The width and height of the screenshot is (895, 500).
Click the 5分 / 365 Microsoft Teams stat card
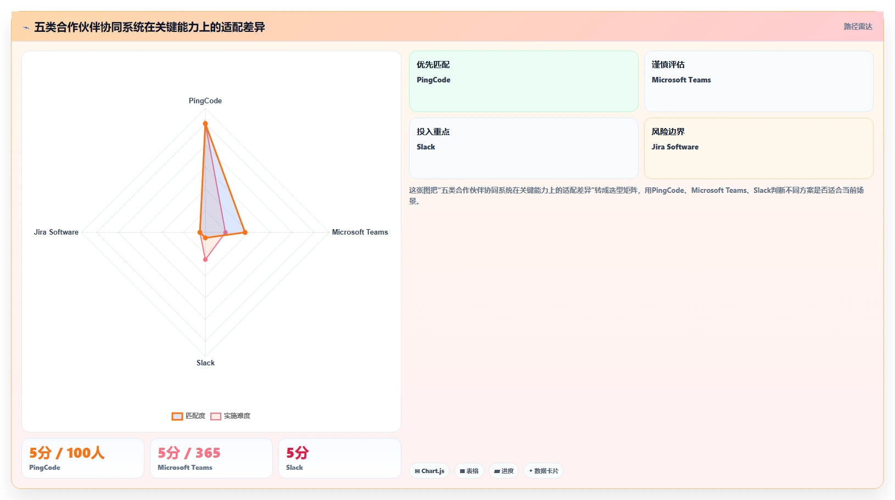[211, 458]
